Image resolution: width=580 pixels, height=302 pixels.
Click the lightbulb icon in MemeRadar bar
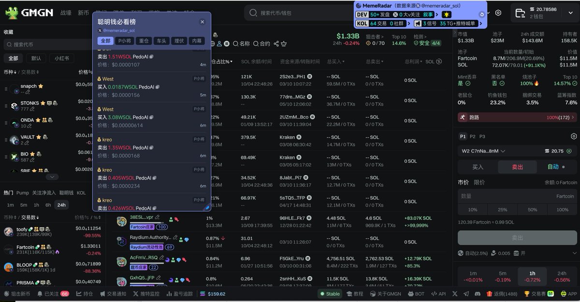click(x=446, y=15)
